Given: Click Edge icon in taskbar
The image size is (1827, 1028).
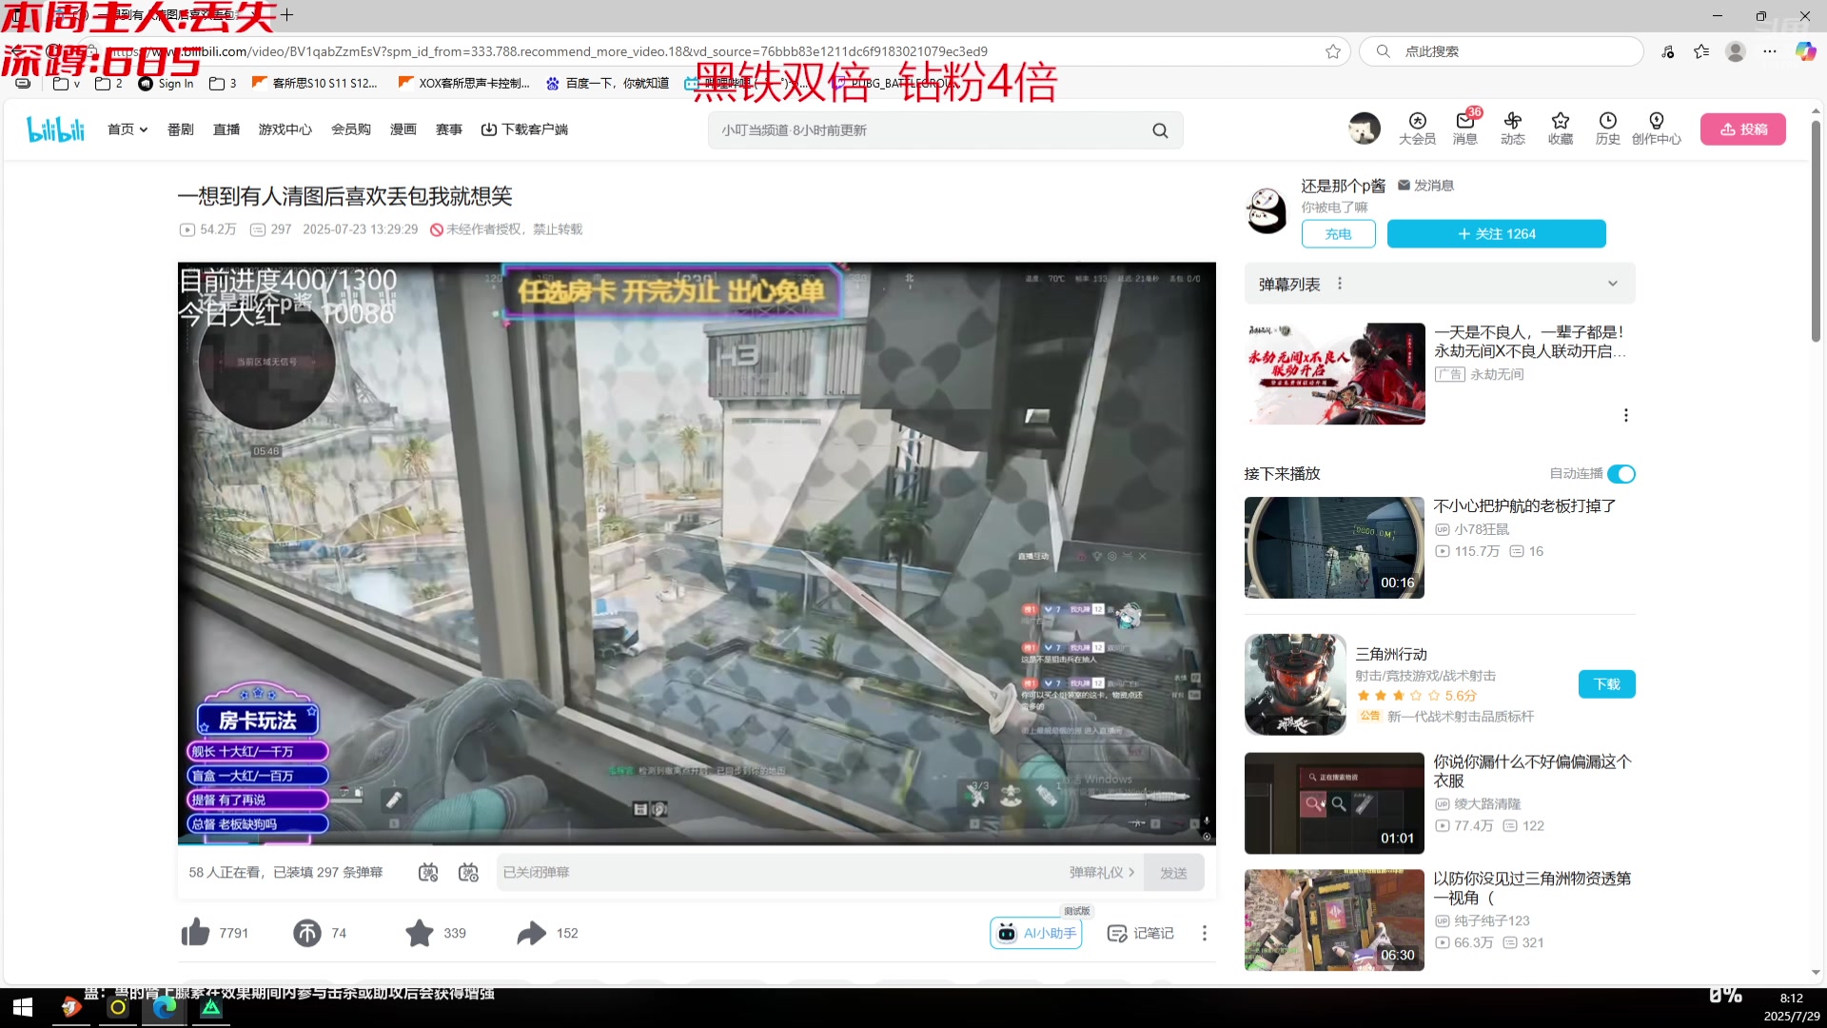Looking at the screenshot, I should [165, 1007].
